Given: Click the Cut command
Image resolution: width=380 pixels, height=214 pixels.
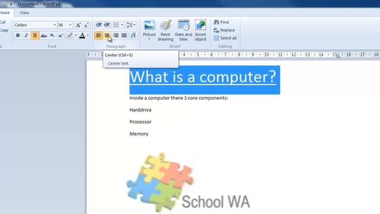Looking at the screenshot, I should pyautogui.click(x=2, y=22).
